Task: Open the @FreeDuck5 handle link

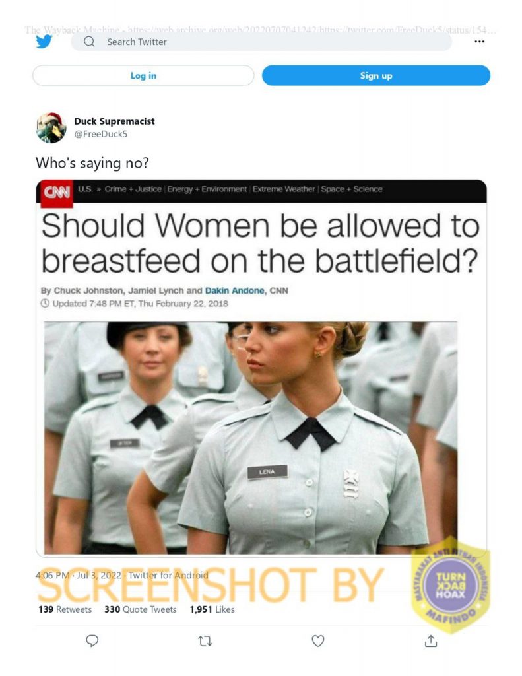Action: [101, 134]
